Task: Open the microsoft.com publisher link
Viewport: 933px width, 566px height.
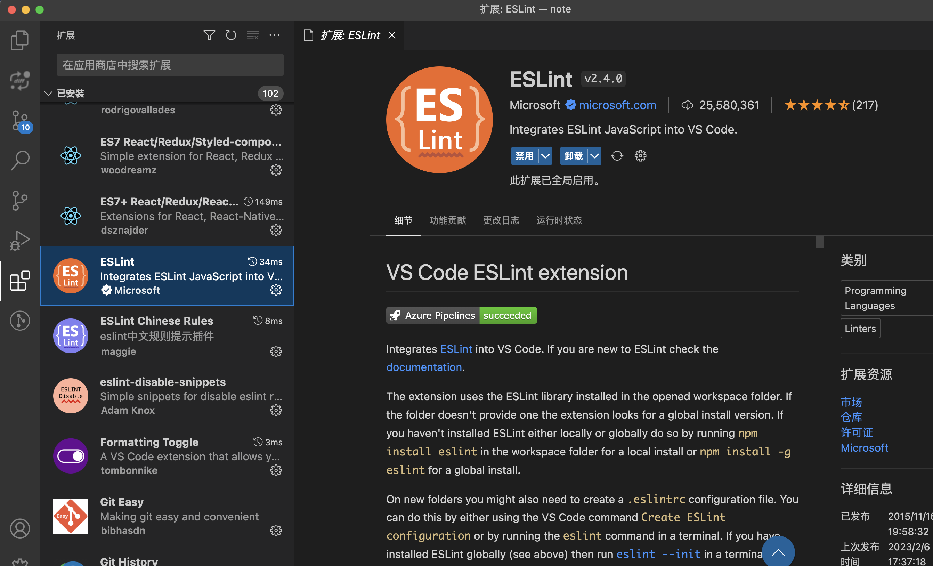Action: point(618,105)
